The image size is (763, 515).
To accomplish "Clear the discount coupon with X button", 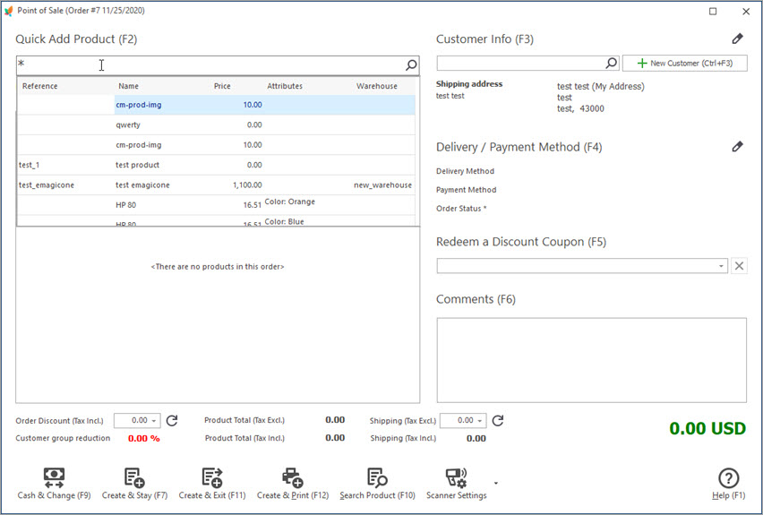I will 739,266.
